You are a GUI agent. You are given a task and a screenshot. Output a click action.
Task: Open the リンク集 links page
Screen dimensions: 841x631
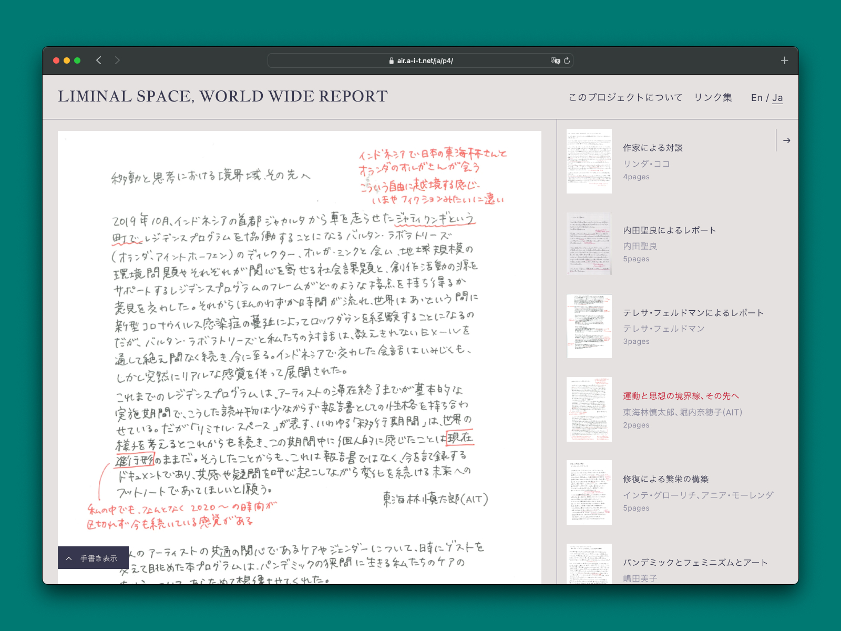point(713,97)
